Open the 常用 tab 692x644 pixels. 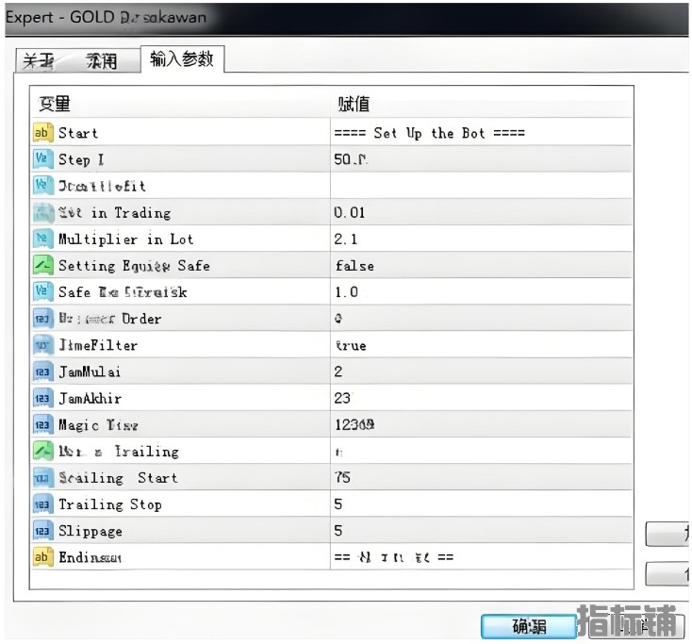pos(102,61)
